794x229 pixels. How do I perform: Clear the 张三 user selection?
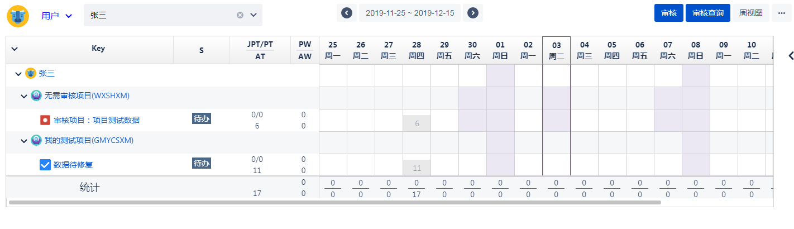tap(240, 15)
